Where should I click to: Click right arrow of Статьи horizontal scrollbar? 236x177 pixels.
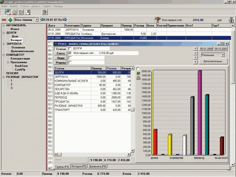[129, 154]
